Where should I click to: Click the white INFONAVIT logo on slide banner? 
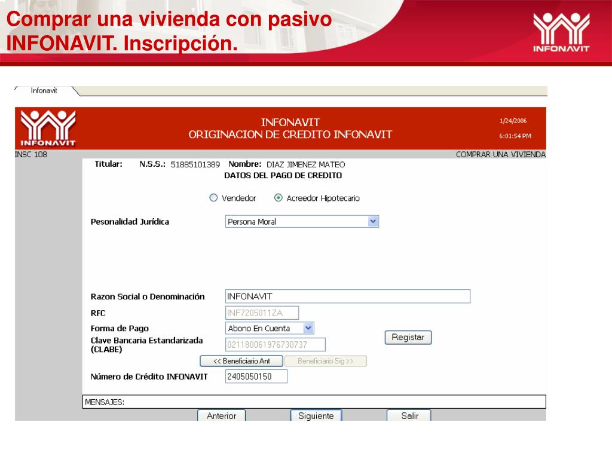(x=561, y=32)
